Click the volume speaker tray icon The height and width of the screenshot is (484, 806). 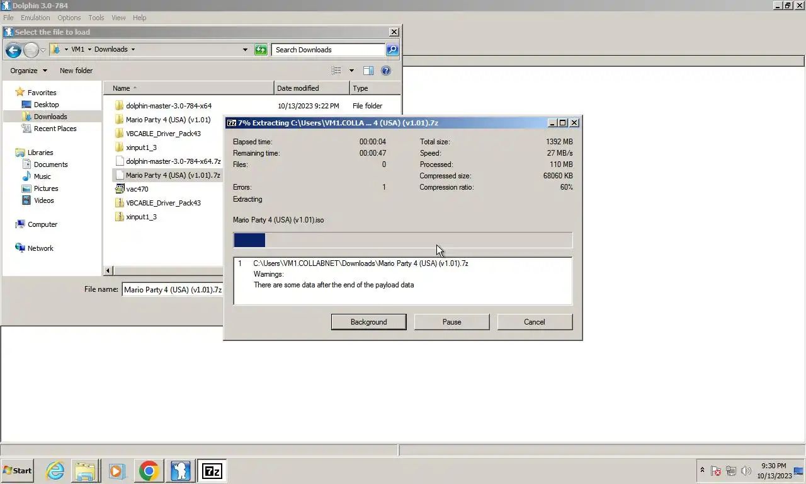[x=746, y=471]
